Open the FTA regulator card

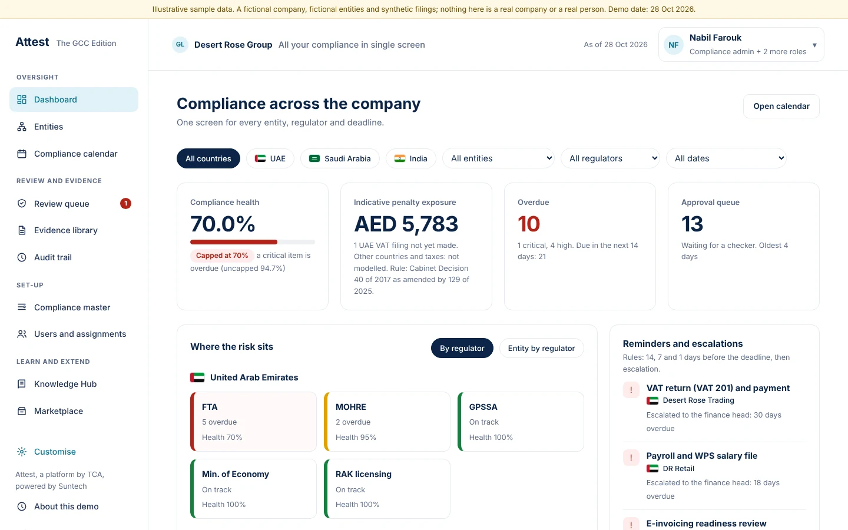click(x=253, y=422)
